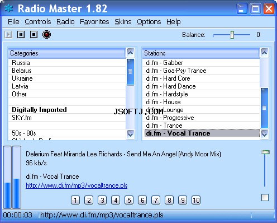Choose station di.fm - House
The image size is (277, 223).
click(x=201, y=102)
